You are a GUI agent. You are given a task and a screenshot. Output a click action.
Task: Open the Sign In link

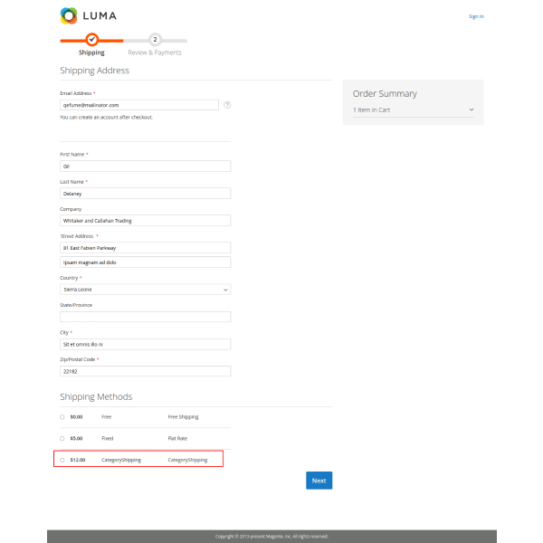click(x=475, y=16)
